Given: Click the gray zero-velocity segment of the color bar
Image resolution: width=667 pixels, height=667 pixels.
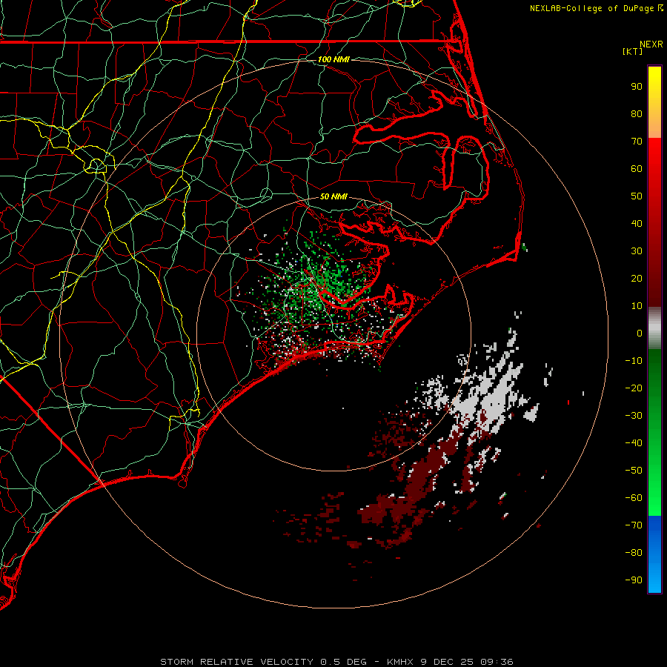Looking at the screenshot, I should click(x=654, y=328).
